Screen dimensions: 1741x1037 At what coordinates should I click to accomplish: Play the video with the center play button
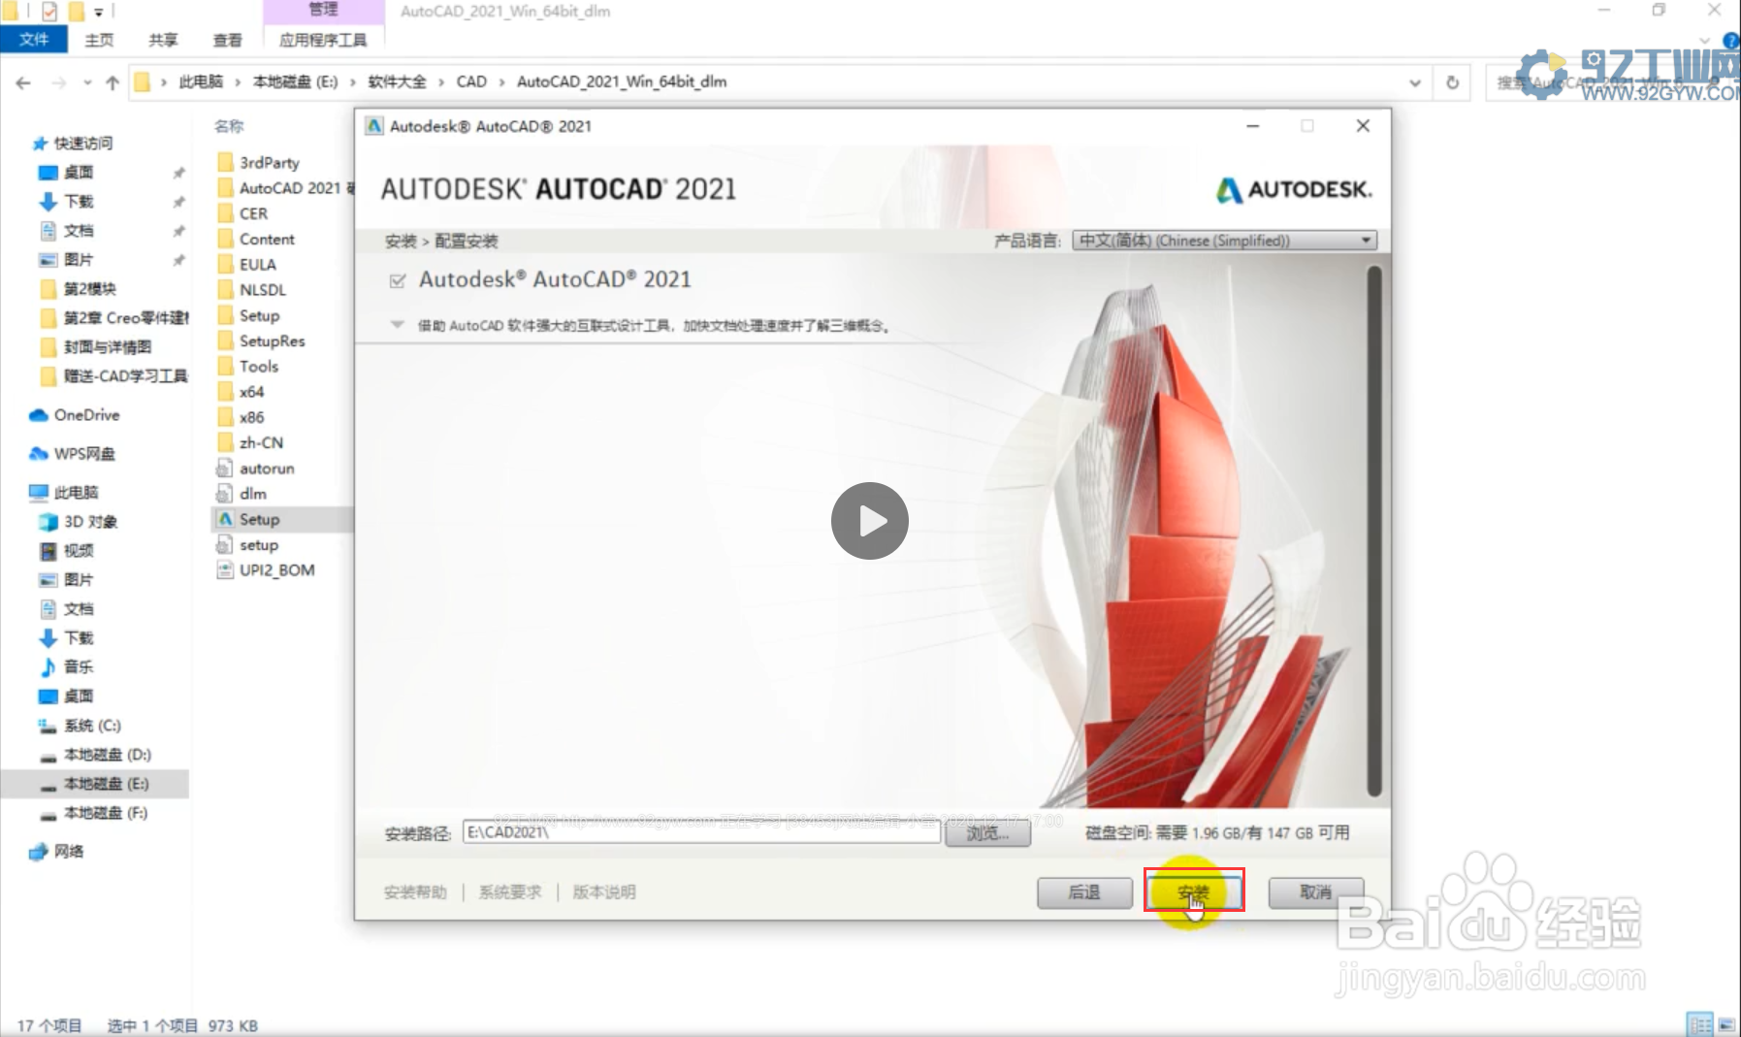coord(870,521)
